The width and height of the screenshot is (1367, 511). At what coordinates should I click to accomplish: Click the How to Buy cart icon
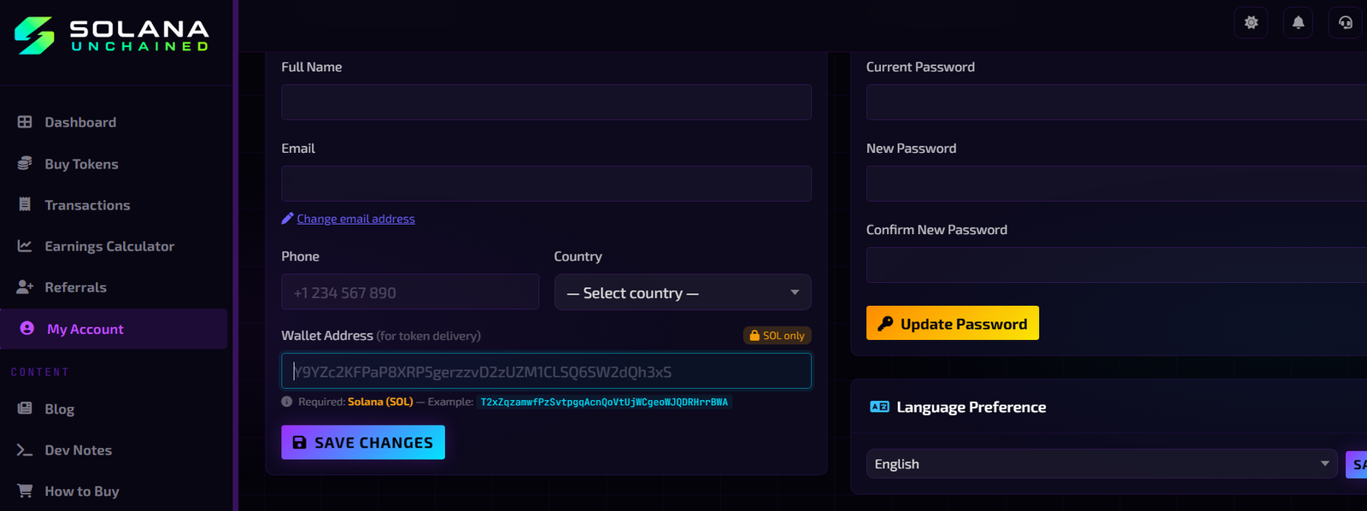point(25,491)
